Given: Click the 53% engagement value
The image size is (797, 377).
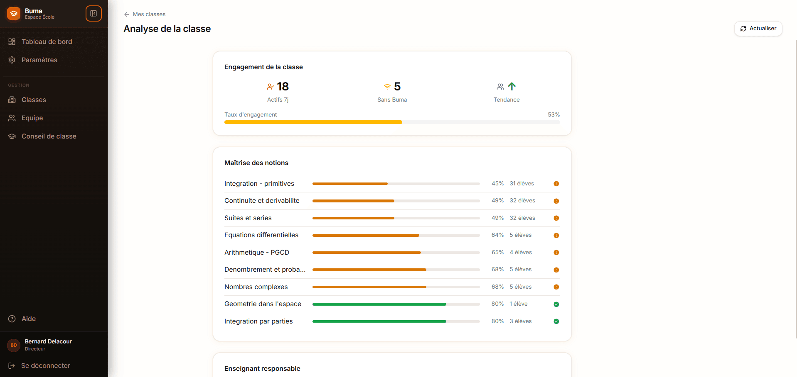Looking at the screenshot, I should (554, 115).
